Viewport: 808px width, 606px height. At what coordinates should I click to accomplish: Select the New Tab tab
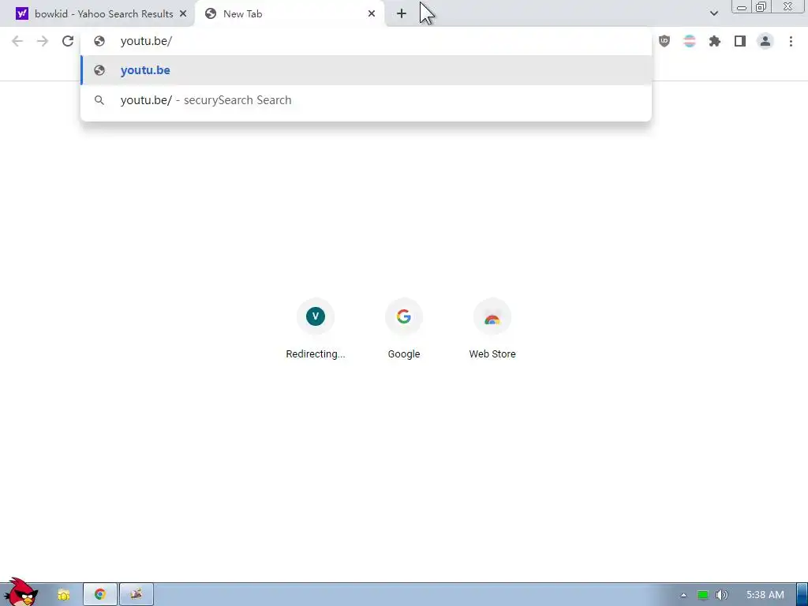[x=289, y=14]
